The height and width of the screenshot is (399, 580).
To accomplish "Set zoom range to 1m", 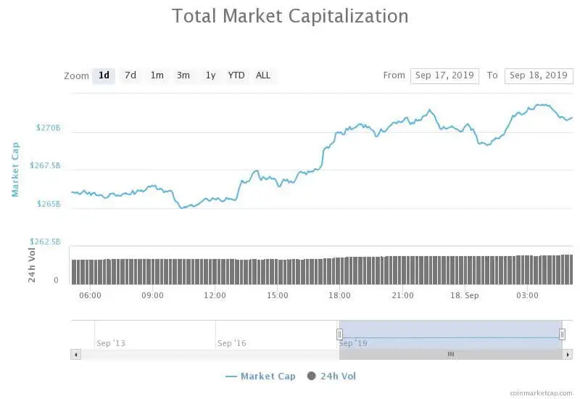I will point(157,75).
